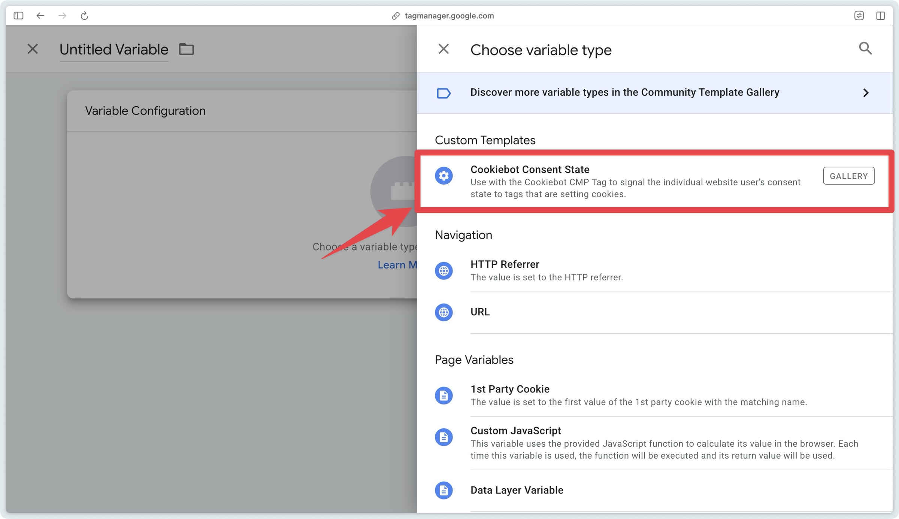
Task: Click the browser back arrow
Action: tap(40, 16)
